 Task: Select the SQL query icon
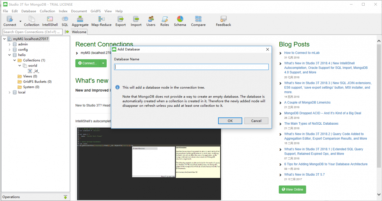65,21
